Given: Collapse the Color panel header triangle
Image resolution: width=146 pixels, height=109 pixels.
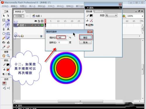Looking at the screenshot, I should [x=88, y=8].
